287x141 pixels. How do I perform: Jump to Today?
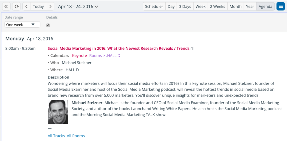[x=38, y=7]
